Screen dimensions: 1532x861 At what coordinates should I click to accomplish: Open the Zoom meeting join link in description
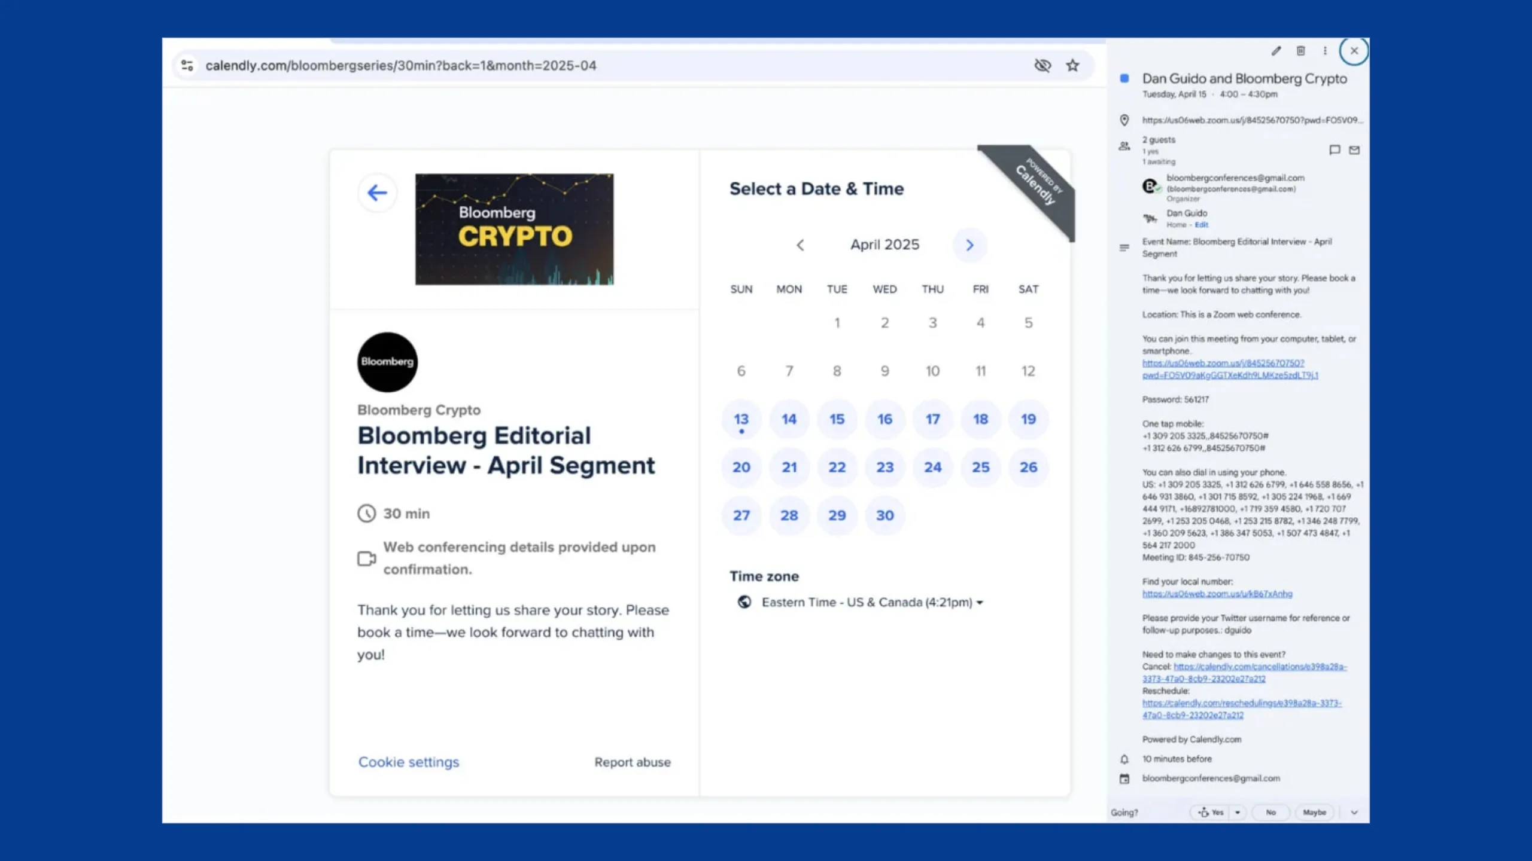point(1230,369)
